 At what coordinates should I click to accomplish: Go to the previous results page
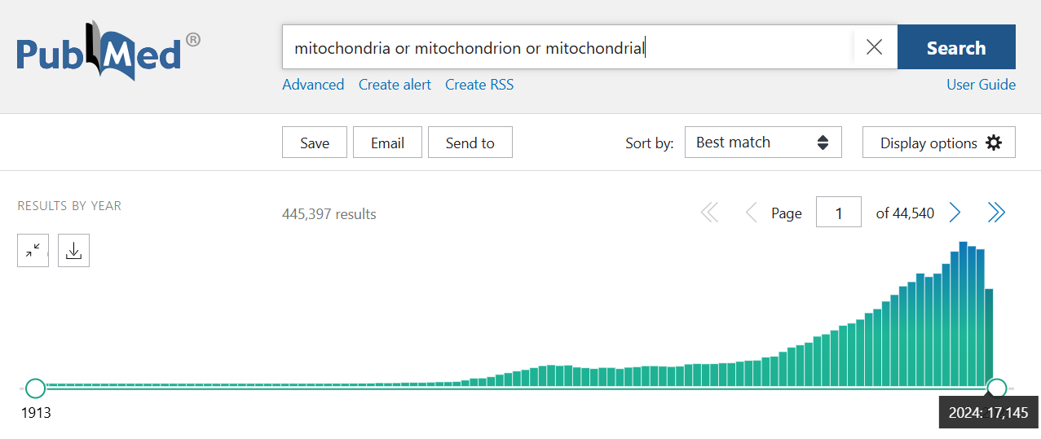click(751, 213)
